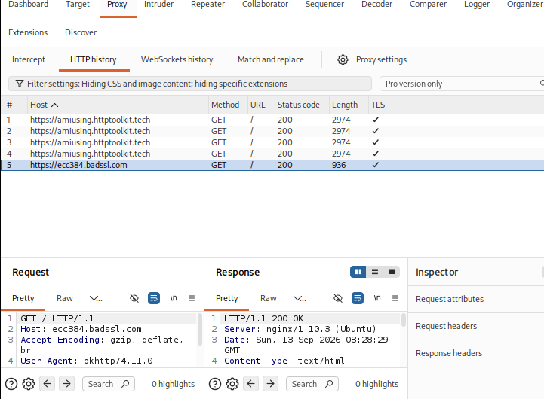This screenshot has height=399, width=544.
Task: Click the Response search input field
Action: coord(312,384)
